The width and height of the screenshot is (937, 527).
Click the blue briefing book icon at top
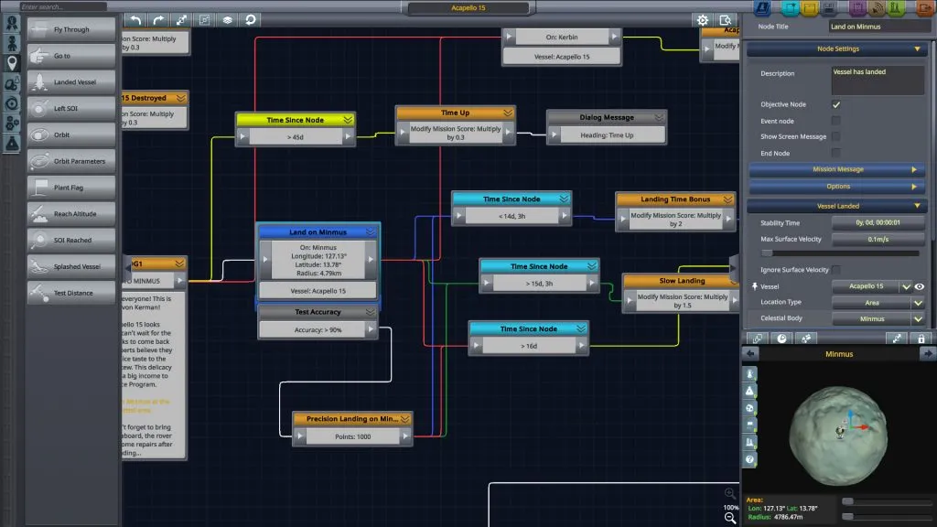pyautogui.click(x=762, y=7)
